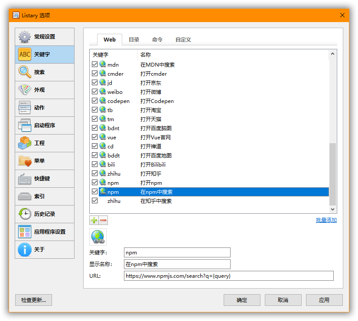
Task: Click the 检查更新... button
Action: [33, 300]
